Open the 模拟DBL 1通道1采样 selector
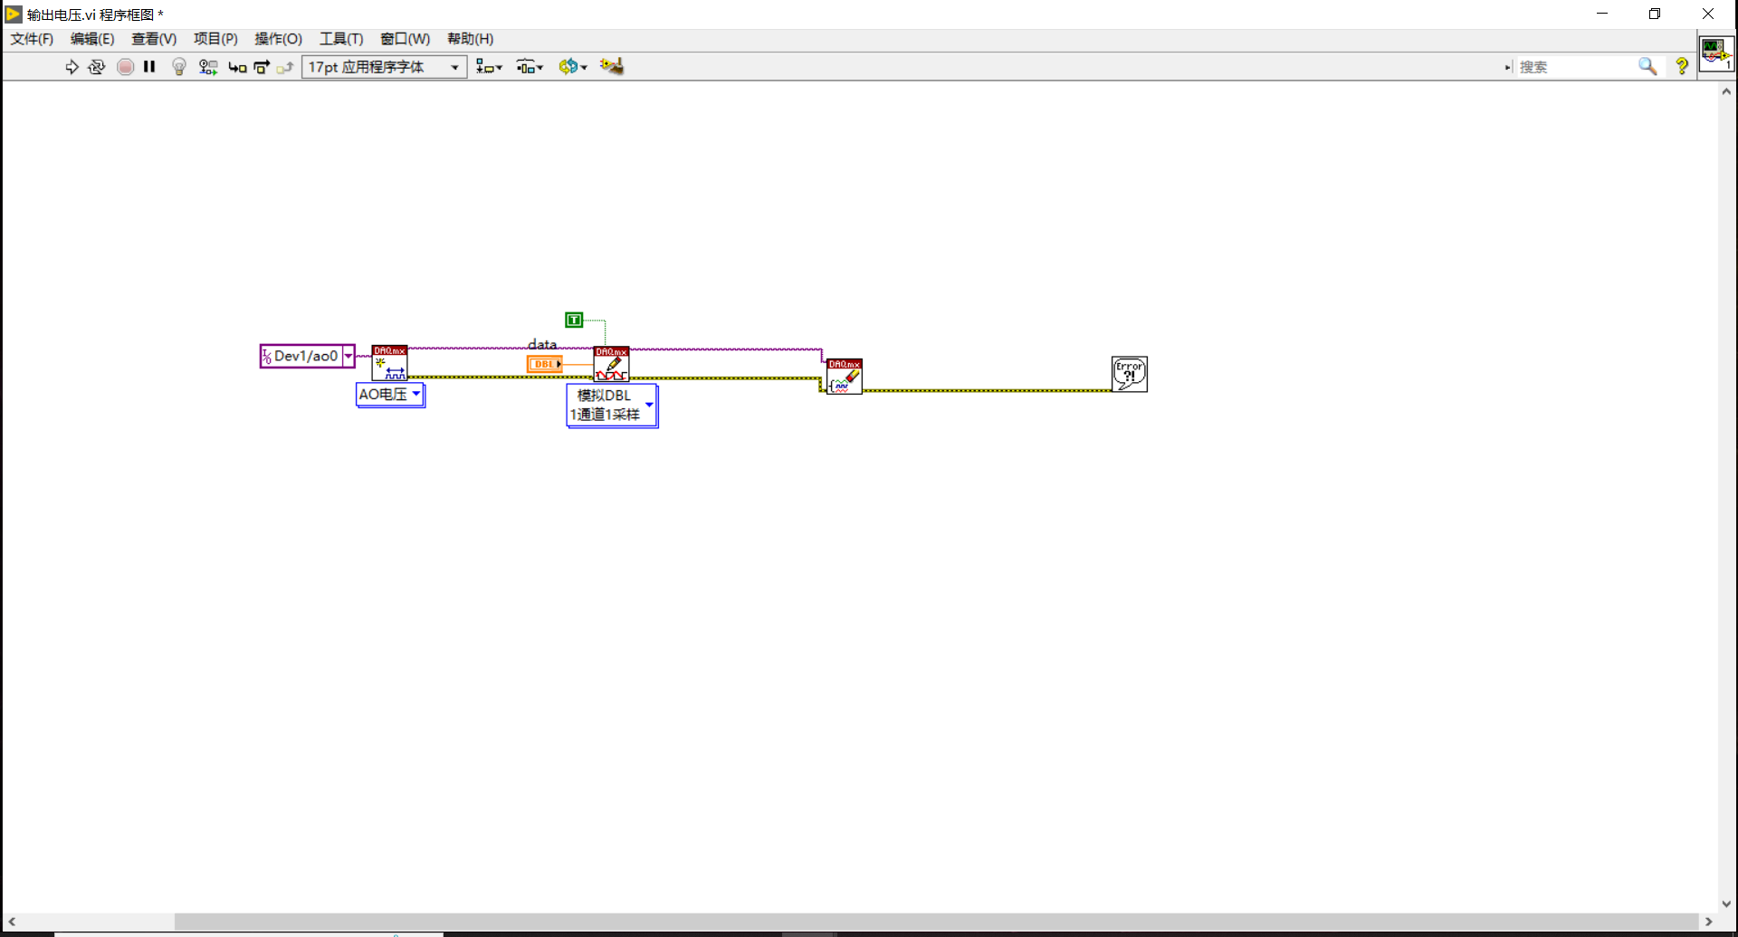 coord(612,406)
